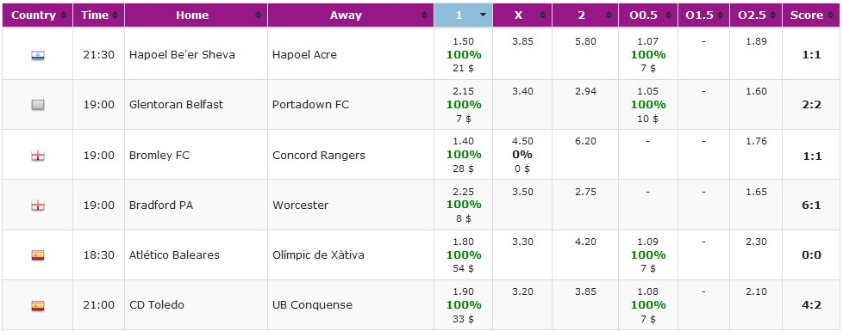Select the 6:1 score for Bradford PA
This screenshot has width=843, height=331.
[x=811, y=205]
